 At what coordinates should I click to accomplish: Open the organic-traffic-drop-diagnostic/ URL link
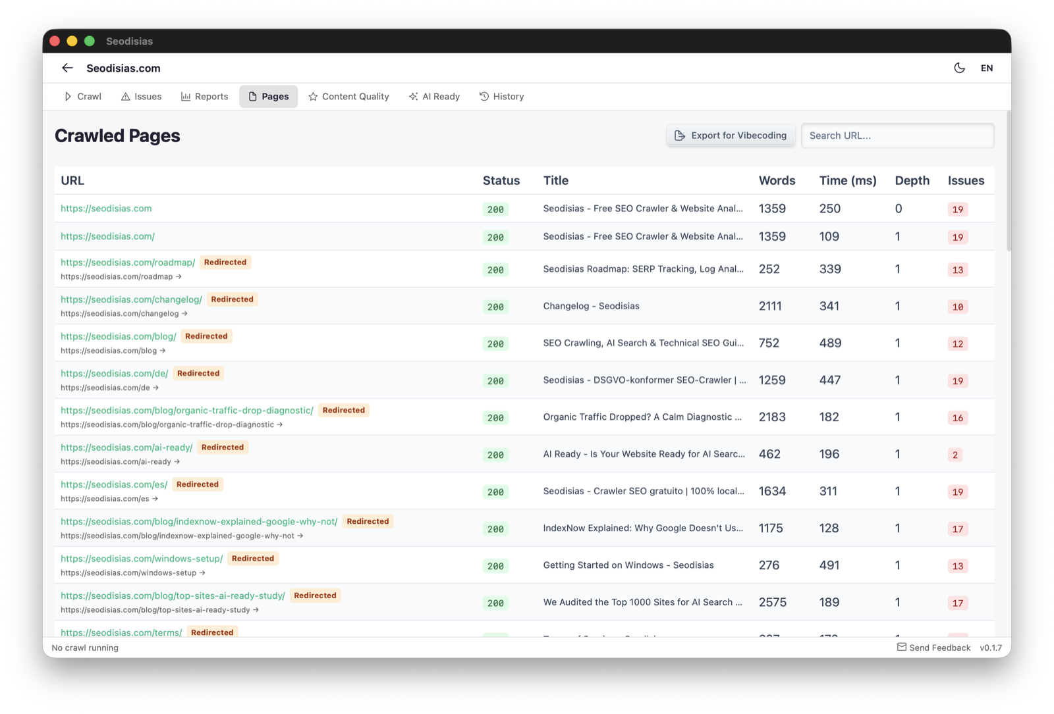tap(187, 411)
